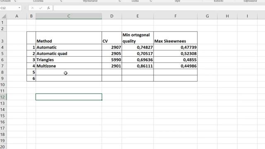The width and height of the screenshot is (265, 149).
Task: Click into the formula bar input
Action: (159, 8)
